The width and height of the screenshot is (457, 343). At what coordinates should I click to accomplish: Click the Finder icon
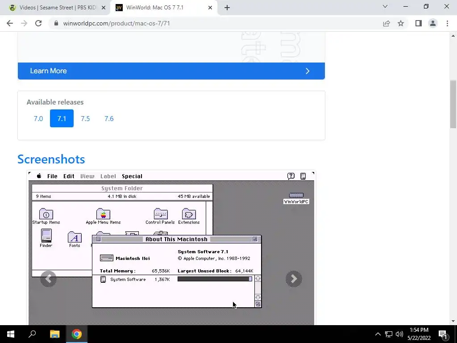coord(46,236)
